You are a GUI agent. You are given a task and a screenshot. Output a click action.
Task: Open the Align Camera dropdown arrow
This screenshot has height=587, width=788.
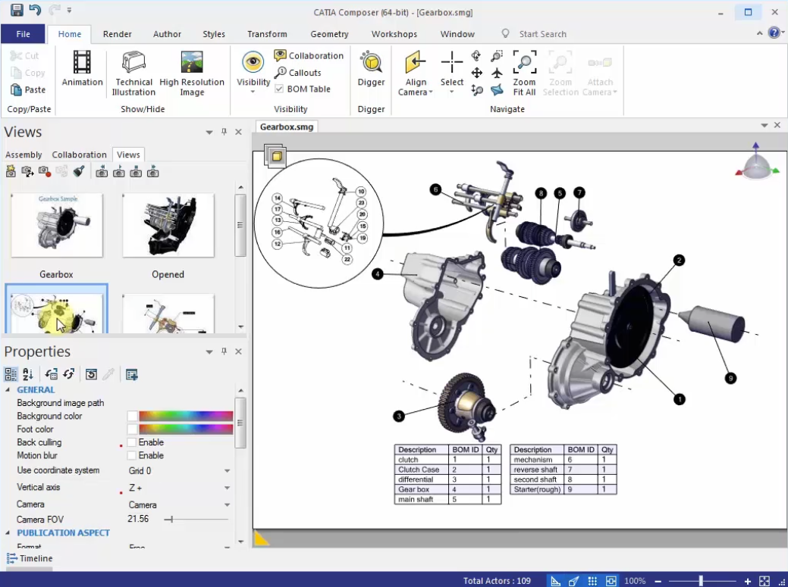point(430,92)
